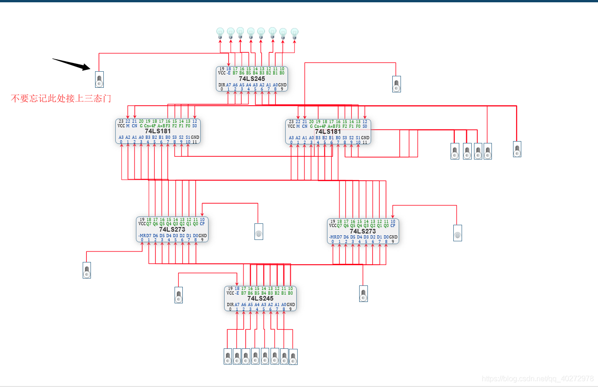Toggle the leftmost of the eight bottom input switches
This screenshot has width=598, height=387.
pyautogui.click(x=227, y=357)
